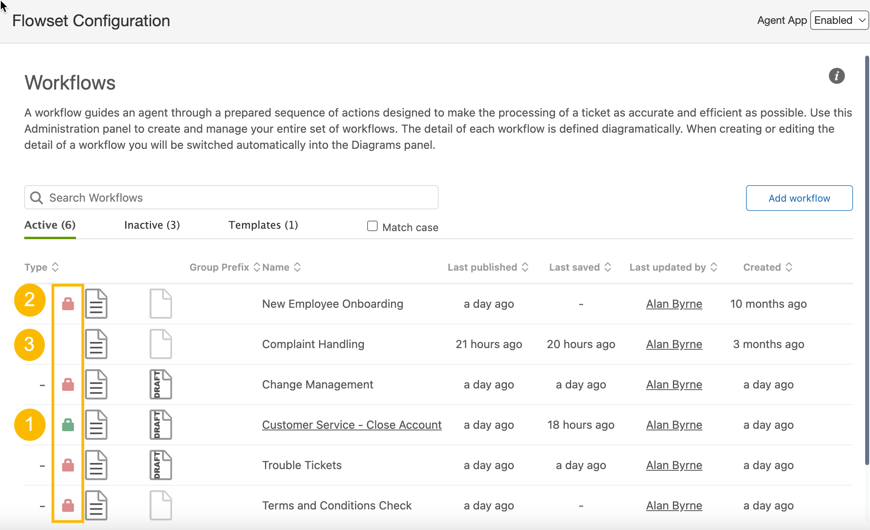Select the New Employee Onboarding name
The height and width of the screenshot is (530, 870).
click(332, 304)
